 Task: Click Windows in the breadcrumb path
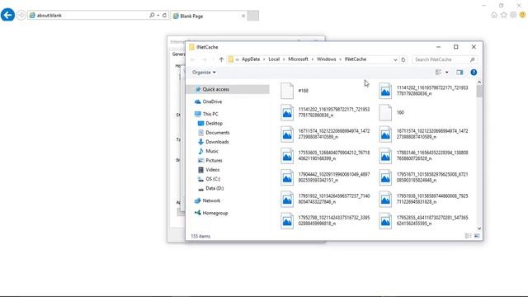(x=327, y=59)
